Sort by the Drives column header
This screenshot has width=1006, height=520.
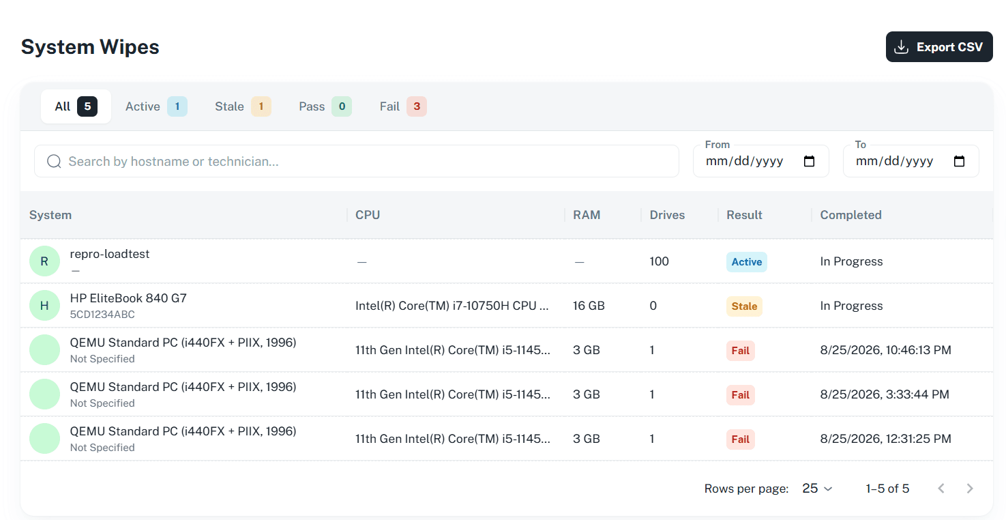tap(667, 215)
